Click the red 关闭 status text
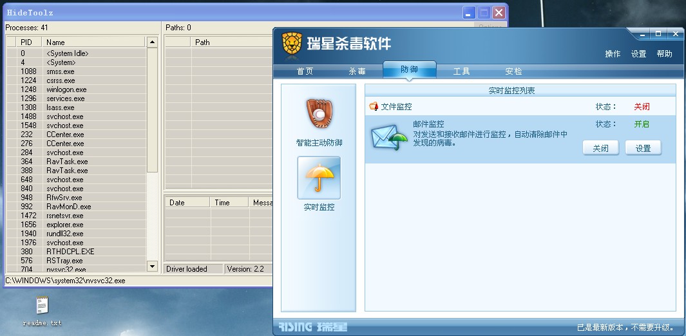This screenshot has height=336, width=686. (x=642, y=107)
